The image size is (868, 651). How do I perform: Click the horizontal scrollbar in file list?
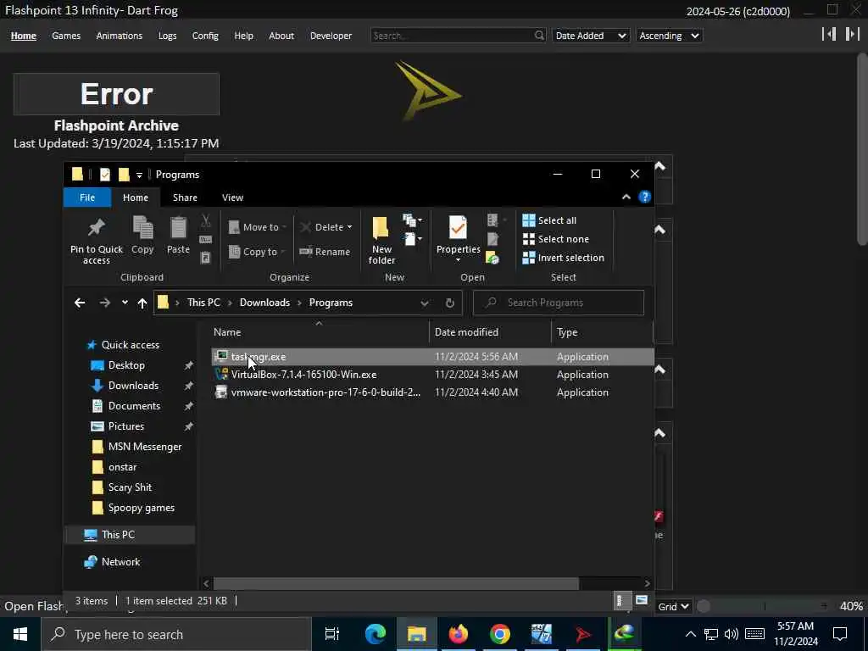click(396, 583)
